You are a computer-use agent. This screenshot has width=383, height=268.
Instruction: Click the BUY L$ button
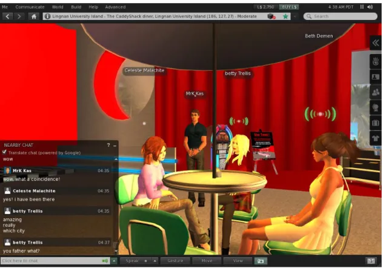pos(289,7)
